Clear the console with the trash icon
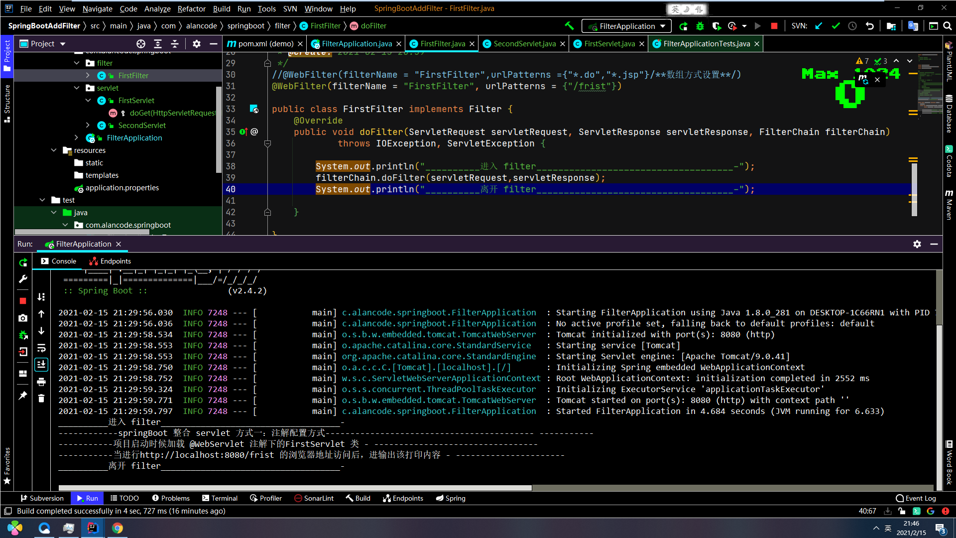 (41, 399)
